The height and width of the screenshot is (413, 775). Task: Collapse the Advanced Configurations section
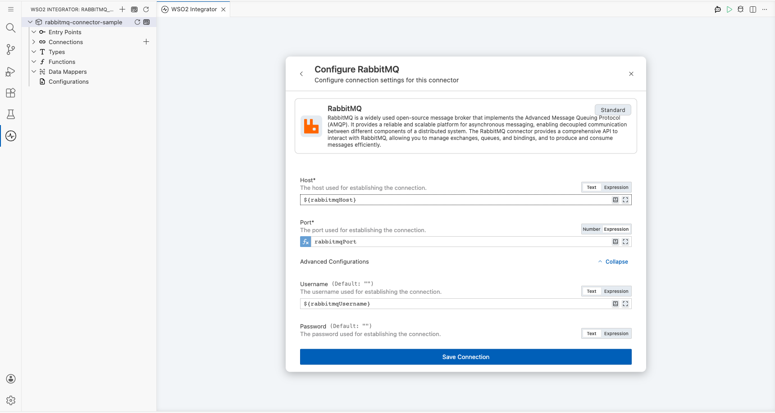pyautogui.click(x=613, y=262)
